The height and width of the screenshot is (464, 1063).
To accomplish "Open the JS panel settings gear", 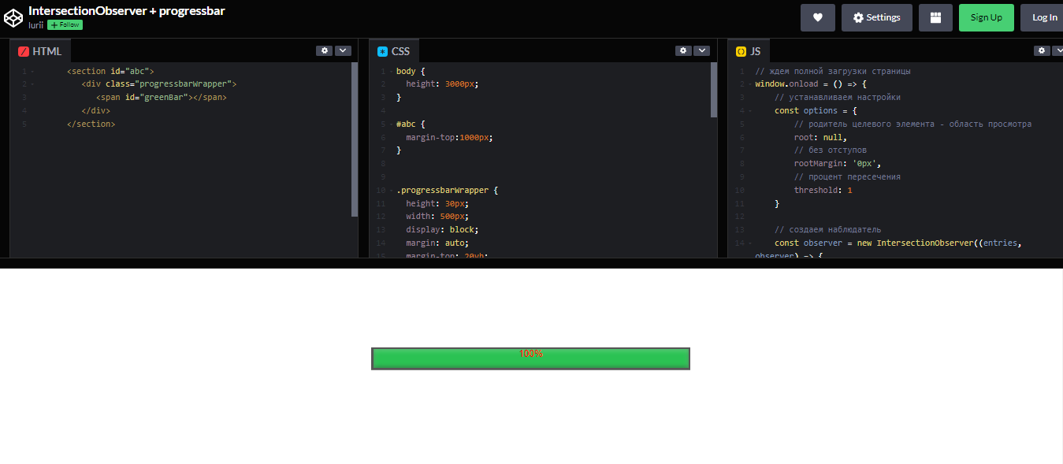I will tap(1041, 50).
